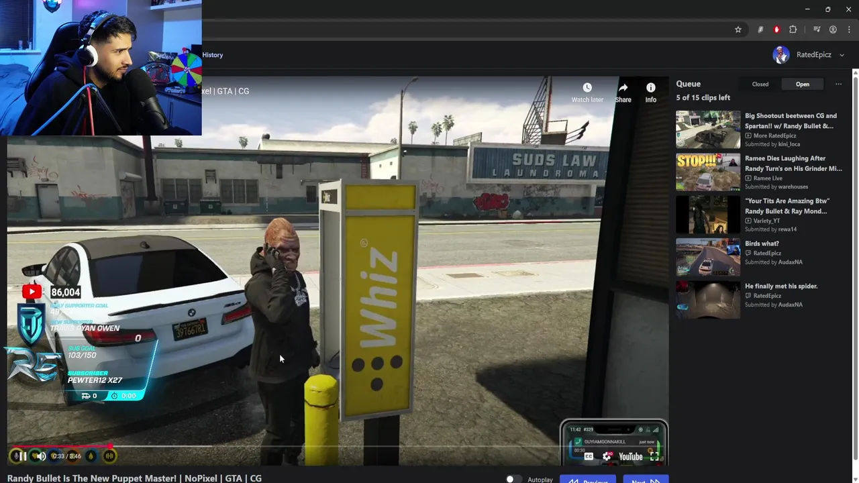Open the History tab
The width and height of the screenshot is (859, 483).
pos(212,55)
